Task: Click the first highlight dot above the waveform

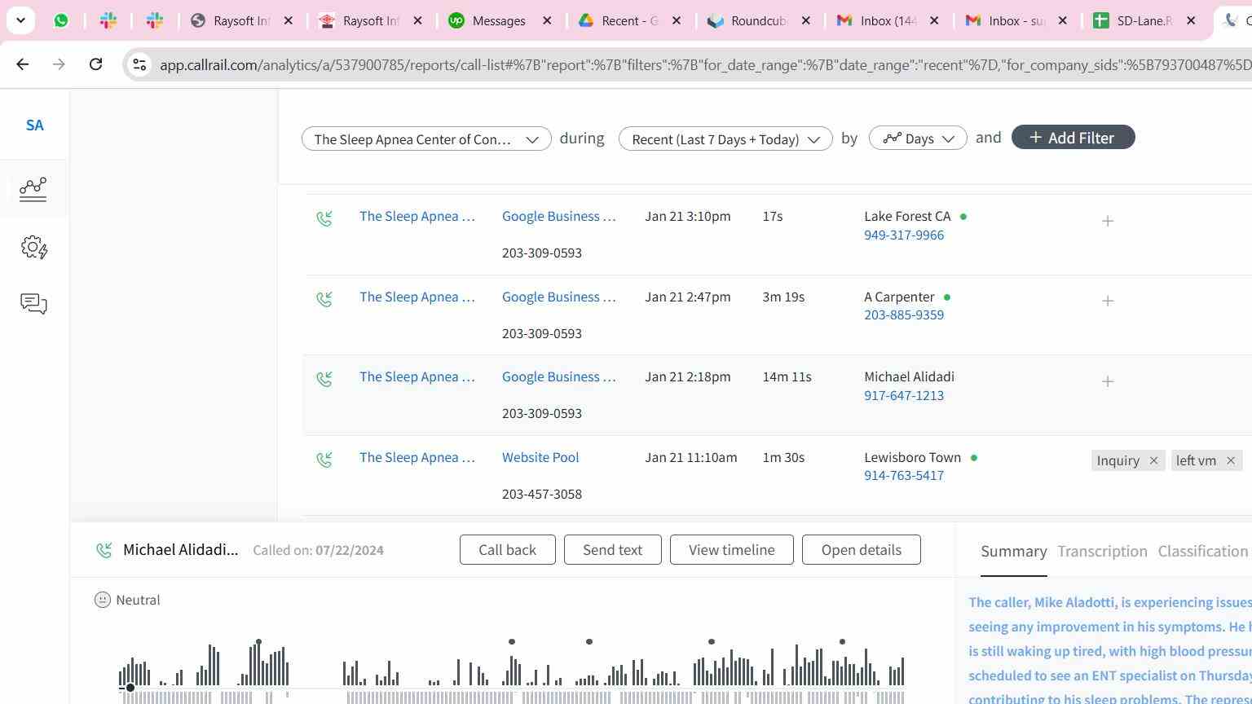Action: pyautogui.click(x=258, y=642)
